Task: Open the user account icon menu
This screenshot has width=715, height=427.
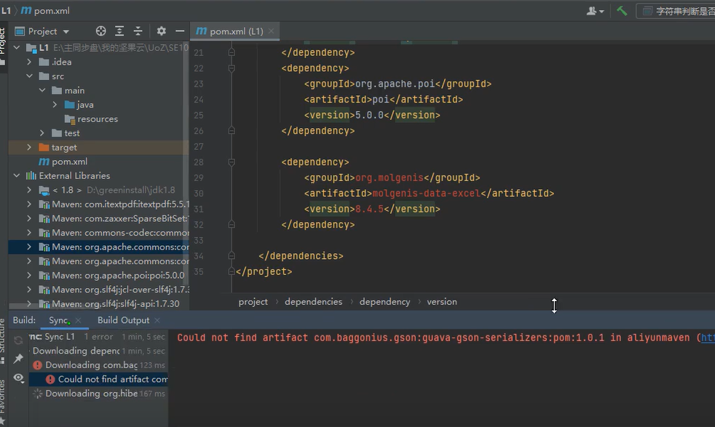Action: coord(595,11)
